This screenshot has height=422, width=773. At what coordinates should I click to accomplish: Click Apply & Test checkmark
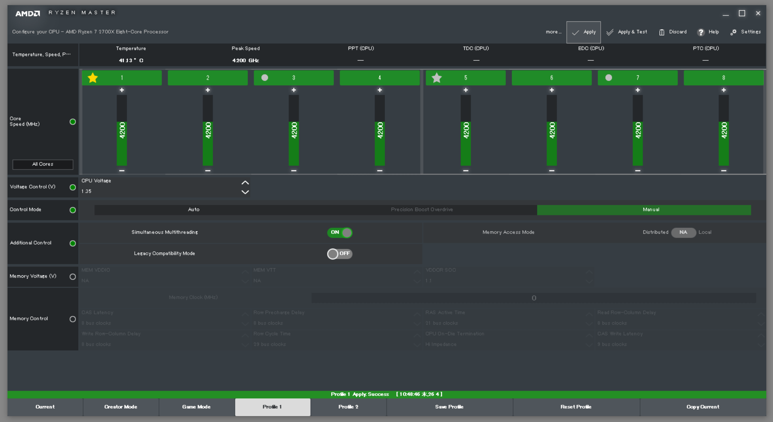tap(610, 32)
